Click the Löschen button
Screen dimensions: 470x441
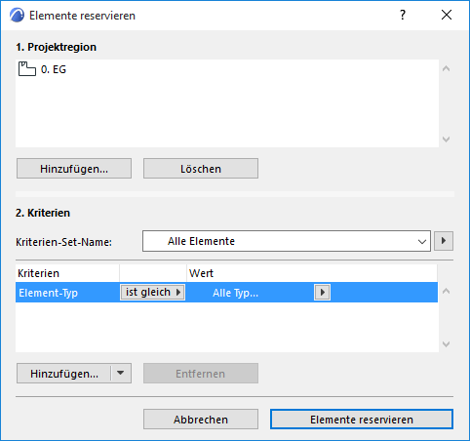pyautogui.click(x=201, y=169)
